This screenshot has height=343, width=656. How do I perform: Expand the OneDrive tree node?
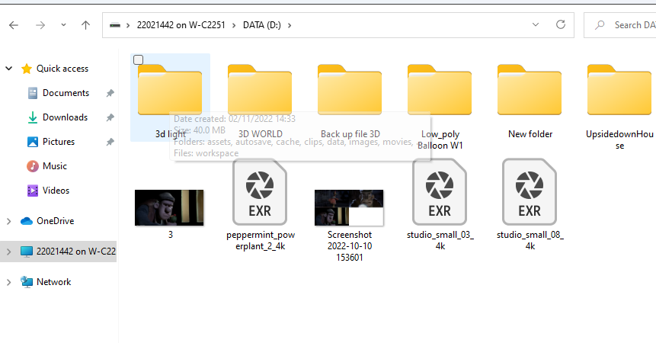click(9, 221)
